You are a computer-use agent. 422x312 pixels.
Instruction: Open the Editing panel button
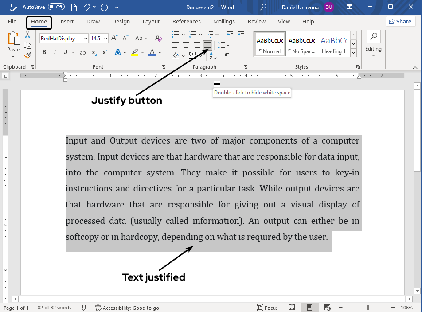[x=373, y=43]
